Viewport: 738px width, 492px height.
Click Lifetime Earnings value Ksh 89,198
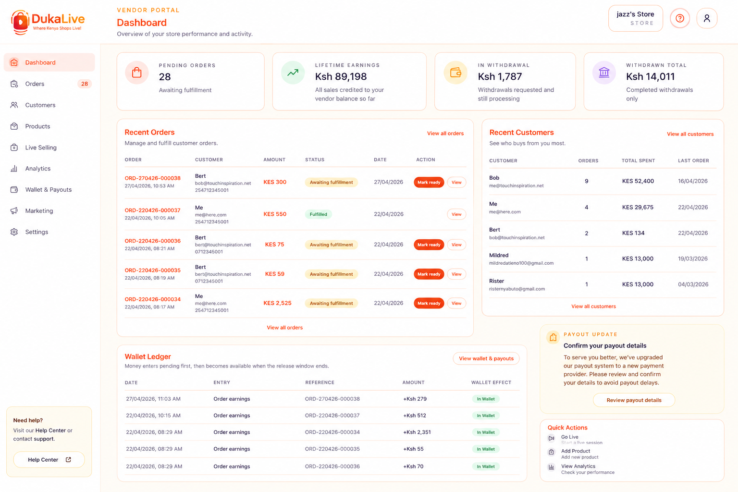click(x=341, y=76)
